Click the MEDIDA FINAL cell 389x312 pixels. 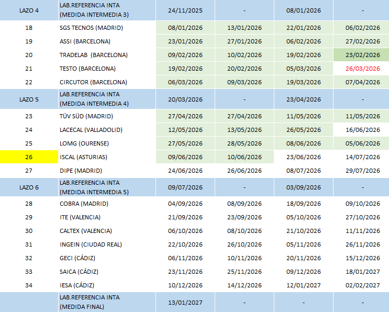pyautogui.click(x=107, y=302)
